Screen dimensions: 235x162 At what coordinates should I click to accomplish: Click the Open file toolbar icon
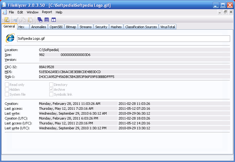point(7,20)
